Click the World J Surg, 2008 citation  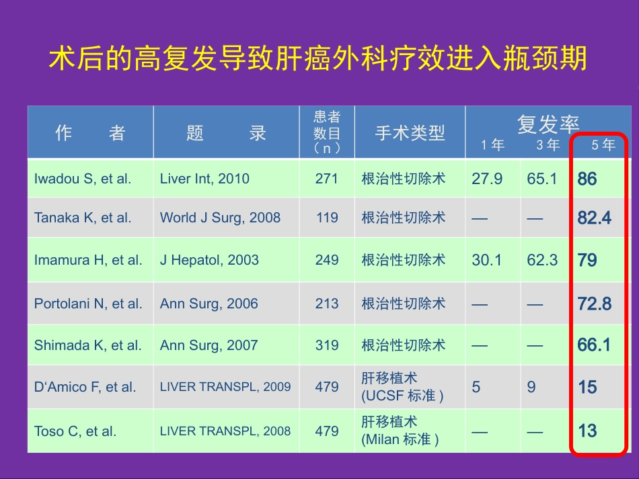coord(220,218)
